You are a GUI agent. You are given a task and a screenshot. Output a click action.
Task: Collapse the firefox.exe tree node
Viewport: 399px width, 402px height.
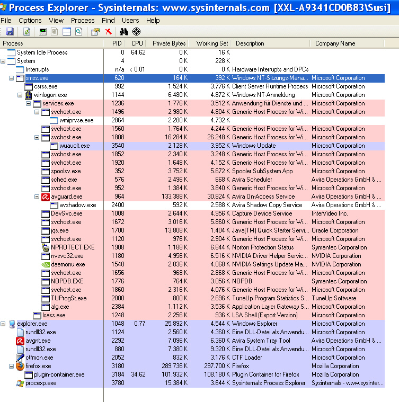click(x=11, y=366)
